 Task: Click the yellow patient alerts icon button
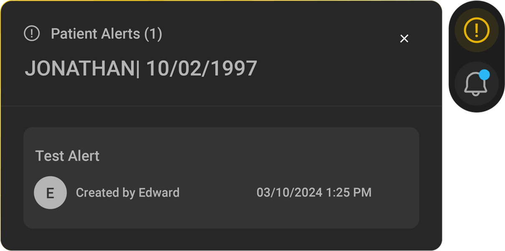(x=476, y=30)
